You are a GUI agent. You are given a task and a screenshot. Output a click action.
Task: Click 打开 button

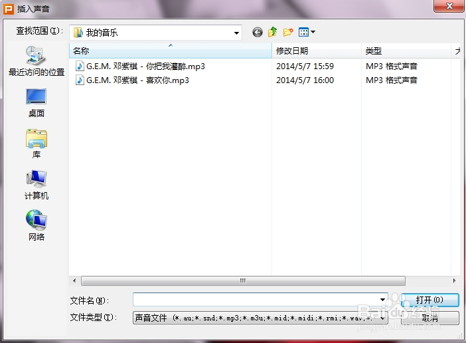429,300
